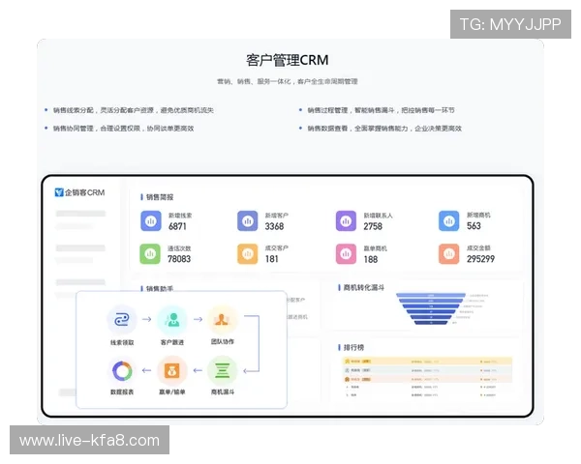
Task: Select the 线索领取 link icon
Action: [122, 319]
